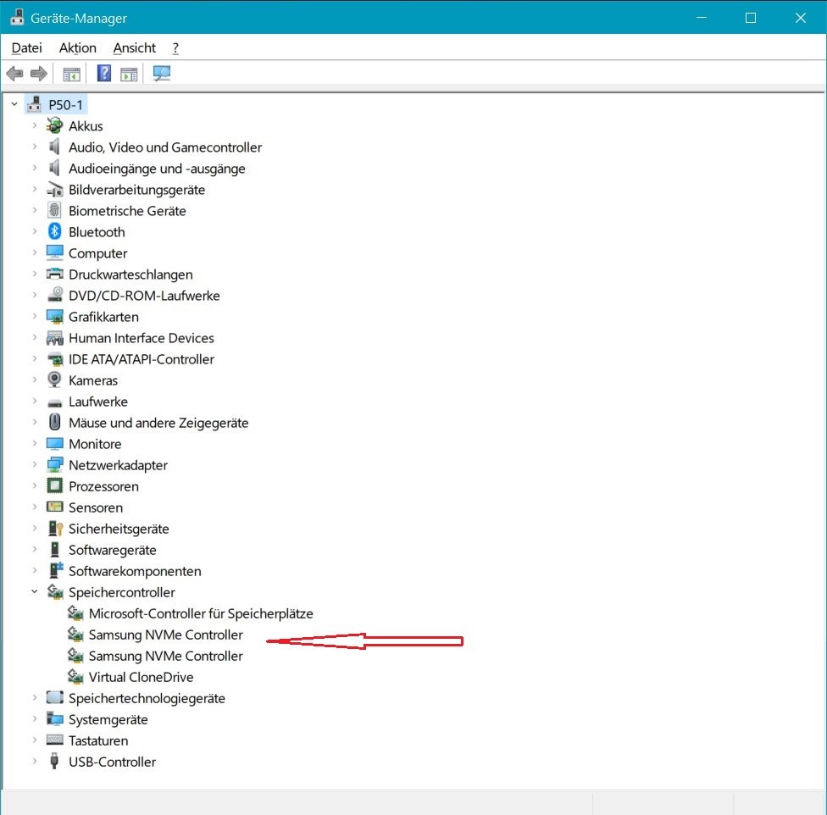Select the Druckwarteschlangen label
This screenshot has height=815, width=827.
pyautogui.click(x=130, y=274)
